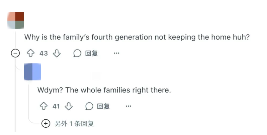Click the "回复" label on the "Wdym?" reply
267x135 pixels.
[103, 106]
